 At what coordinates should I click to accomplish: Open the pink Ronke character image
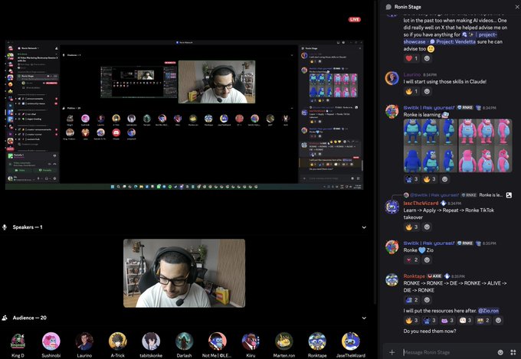tap(485, 145)
